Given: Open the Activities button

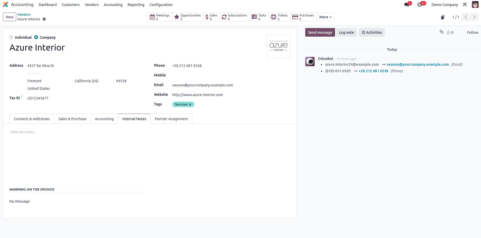Looking at the screenshot, I should click(x=372, y=32).
